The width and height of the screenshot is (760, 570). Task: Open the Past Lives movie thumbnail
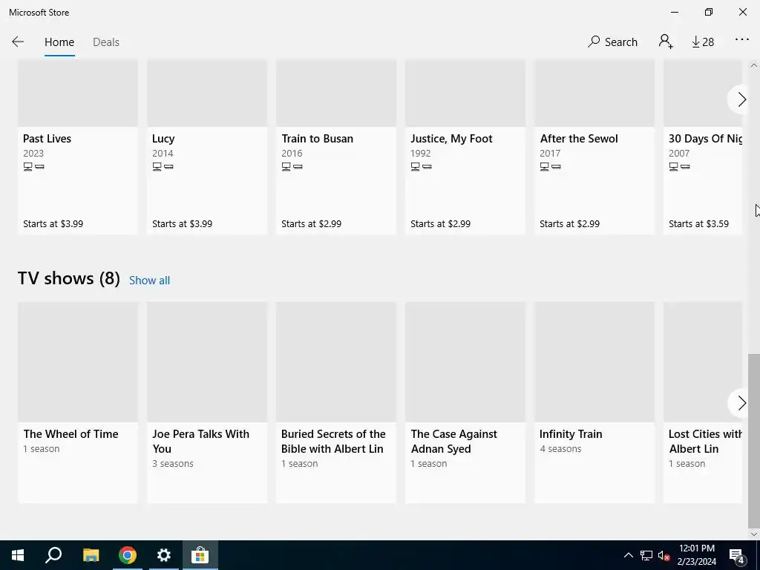(x=77, y=93)
